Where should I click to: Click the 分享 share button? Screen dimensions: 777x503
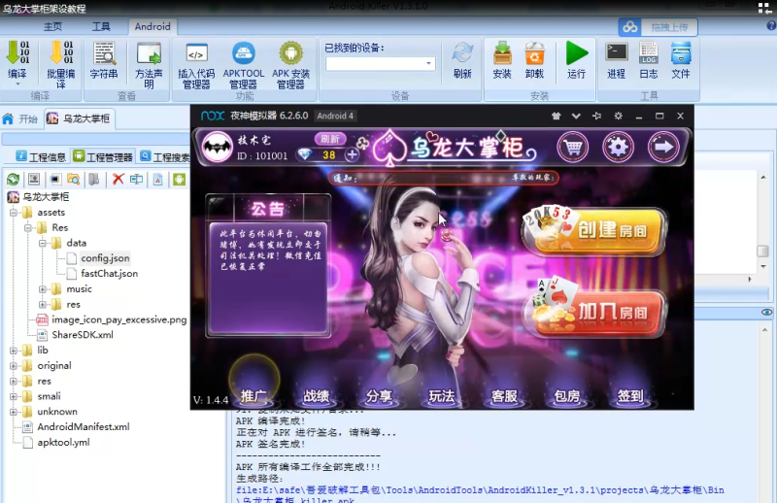(x=379, y=395)
